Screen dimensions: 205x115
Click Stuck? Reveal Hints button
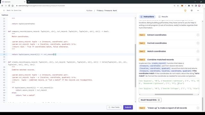150,100
